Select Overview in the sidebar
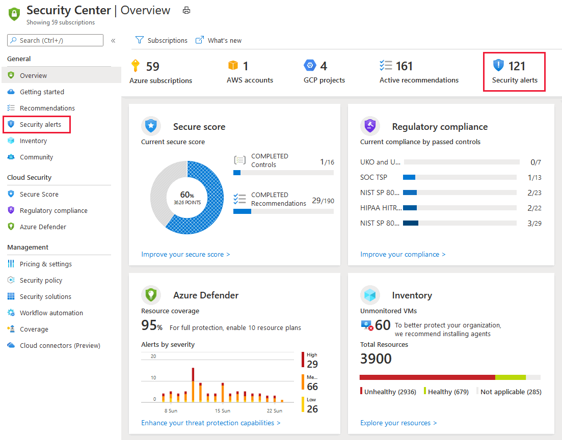The height and width of the screenshot is (440, 562). pos(61,75)
